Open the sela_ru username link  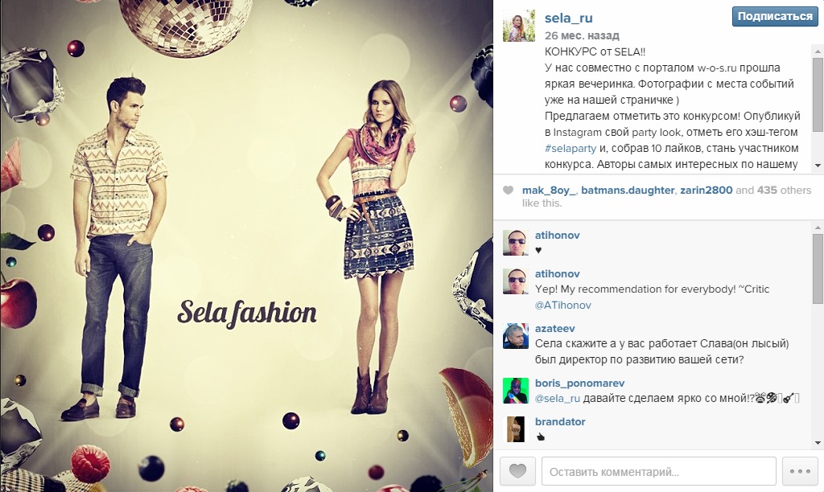(x=569, y=18)
